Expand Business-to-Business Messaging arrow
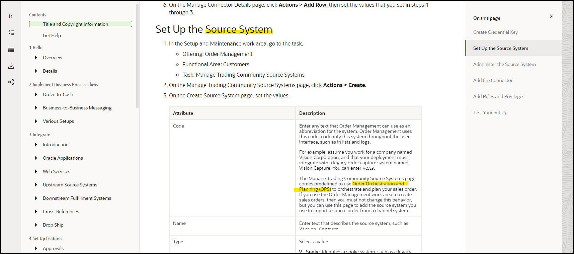Viewport: 574px width, 254px height. pos(36,108)
